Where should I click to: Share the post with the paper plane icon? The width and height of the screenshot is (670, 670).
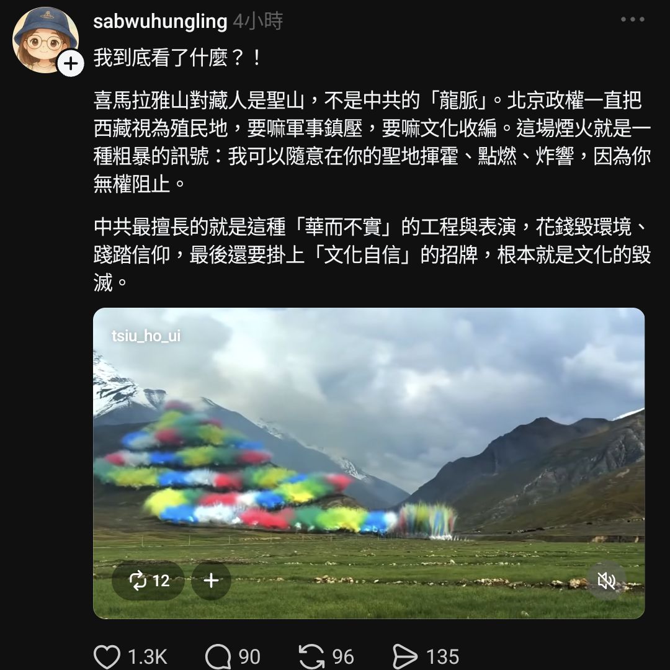click(x=405, y=656)
